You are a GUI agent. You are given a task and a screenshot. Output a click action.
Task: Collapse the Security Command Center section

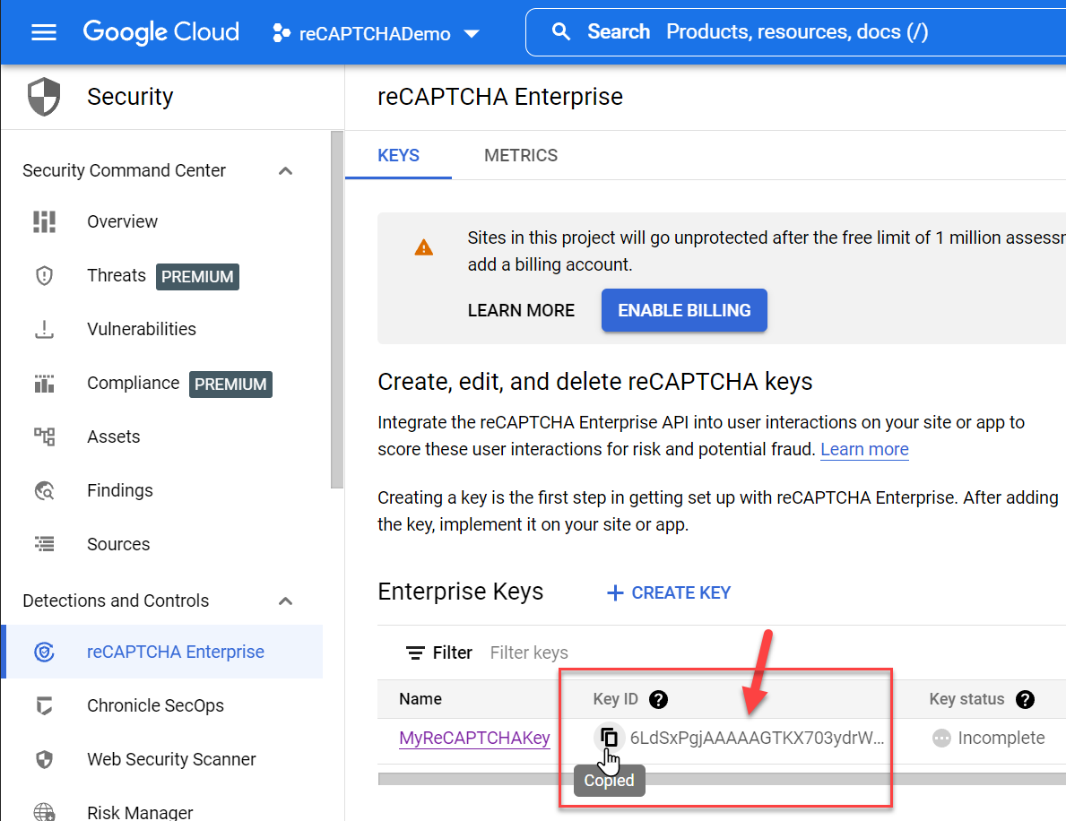click(x=285, y=170)
